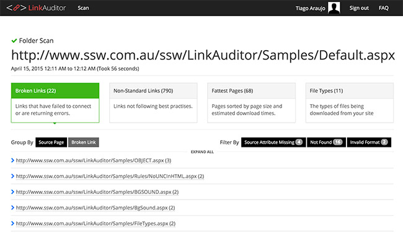
Task: Expand the BgSound.aspx row arrow
Action: click(12, 208)
